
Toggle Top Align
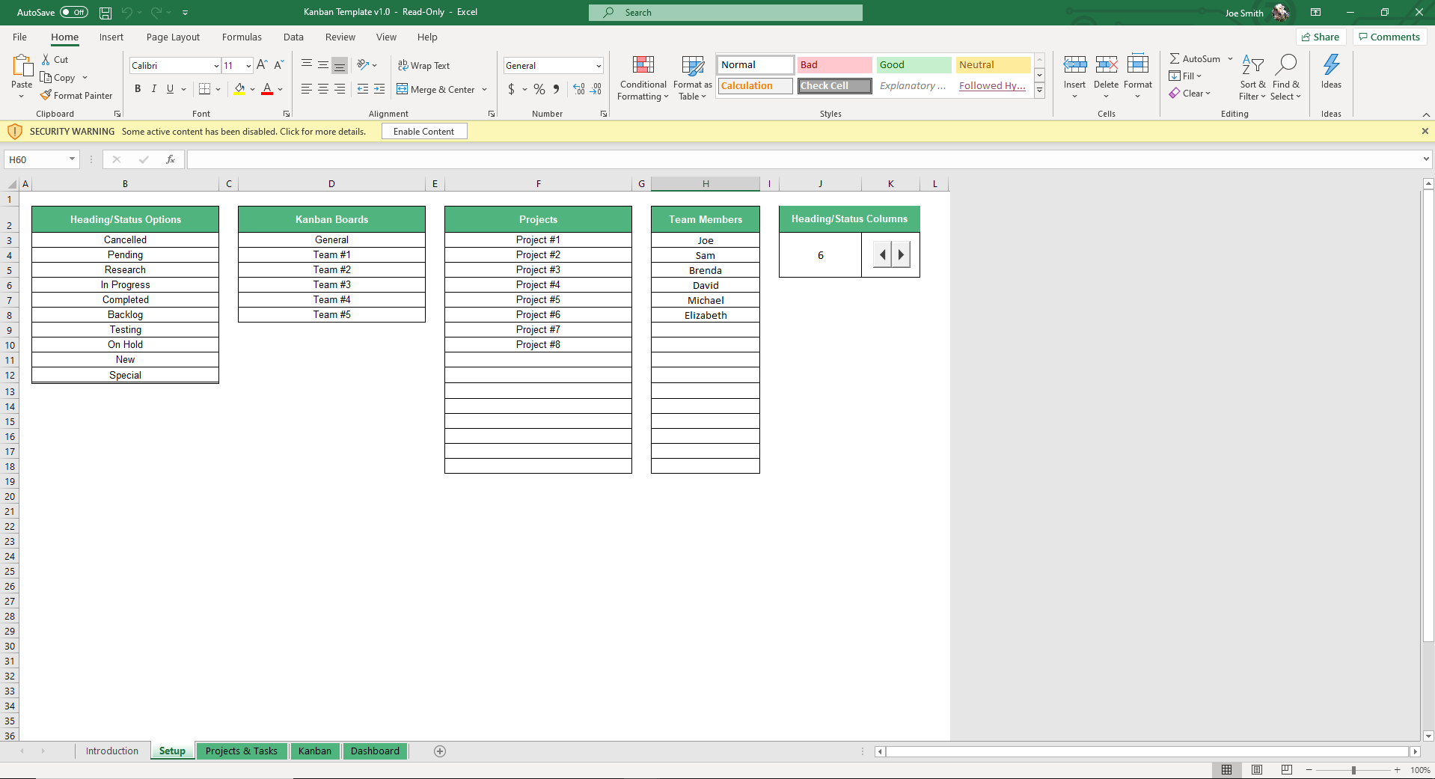coord(307,66)
